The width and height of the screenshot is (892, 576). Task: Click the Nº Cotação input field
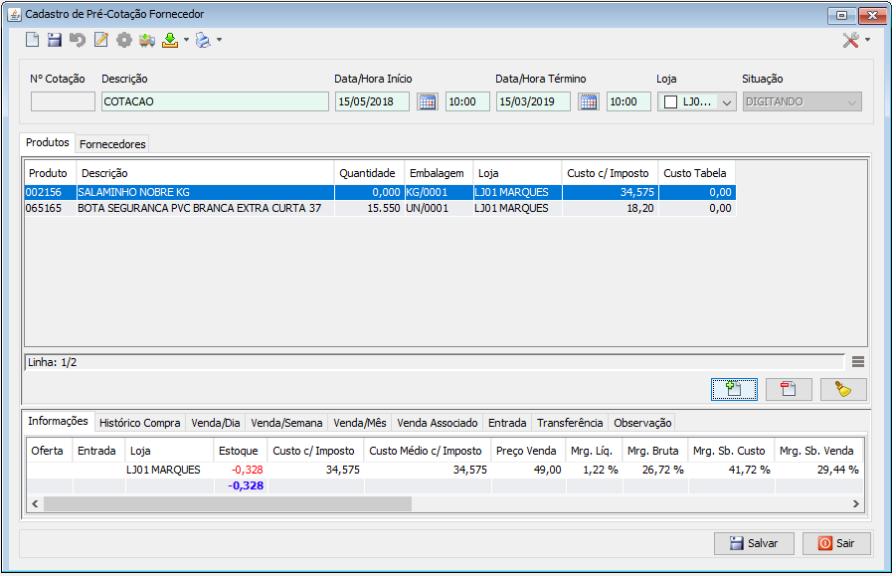pyautogui.click(x=63, y=101)
